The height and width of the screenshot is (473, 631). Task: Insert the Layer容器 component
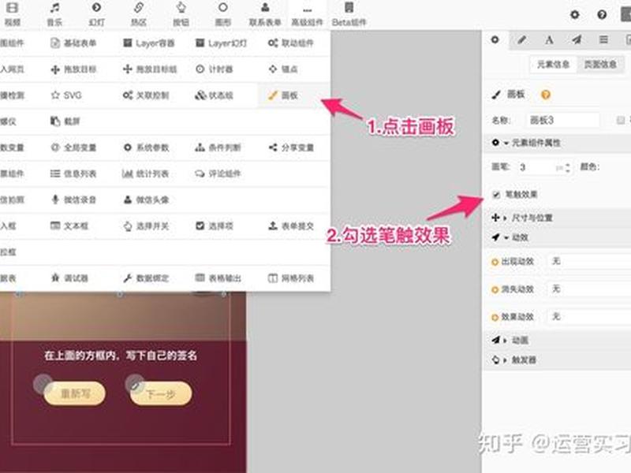tap(148, 43)
